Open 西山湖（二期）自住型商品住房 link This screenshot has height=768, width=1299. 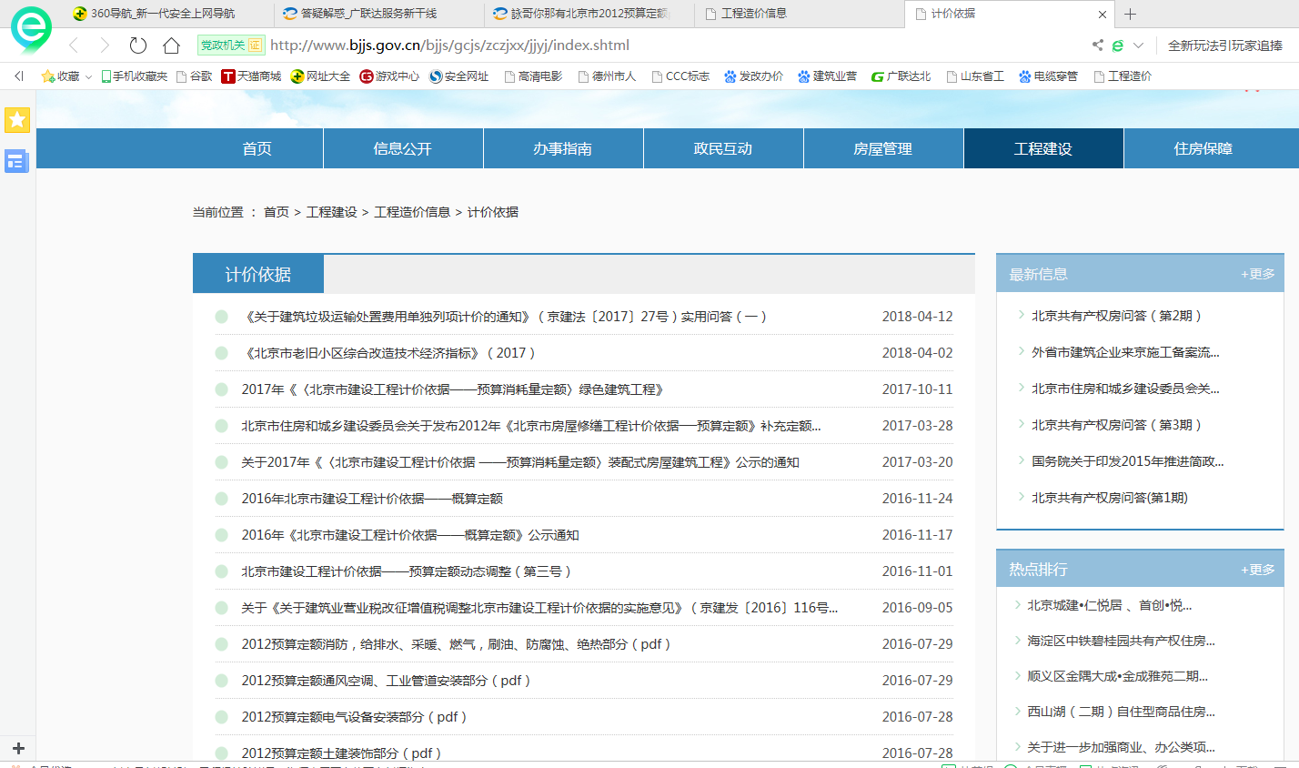coord(1121,712)
